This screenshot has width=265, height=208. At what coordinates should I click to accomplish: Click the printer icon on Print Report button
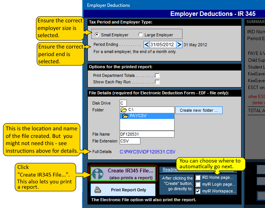[98, 190]
